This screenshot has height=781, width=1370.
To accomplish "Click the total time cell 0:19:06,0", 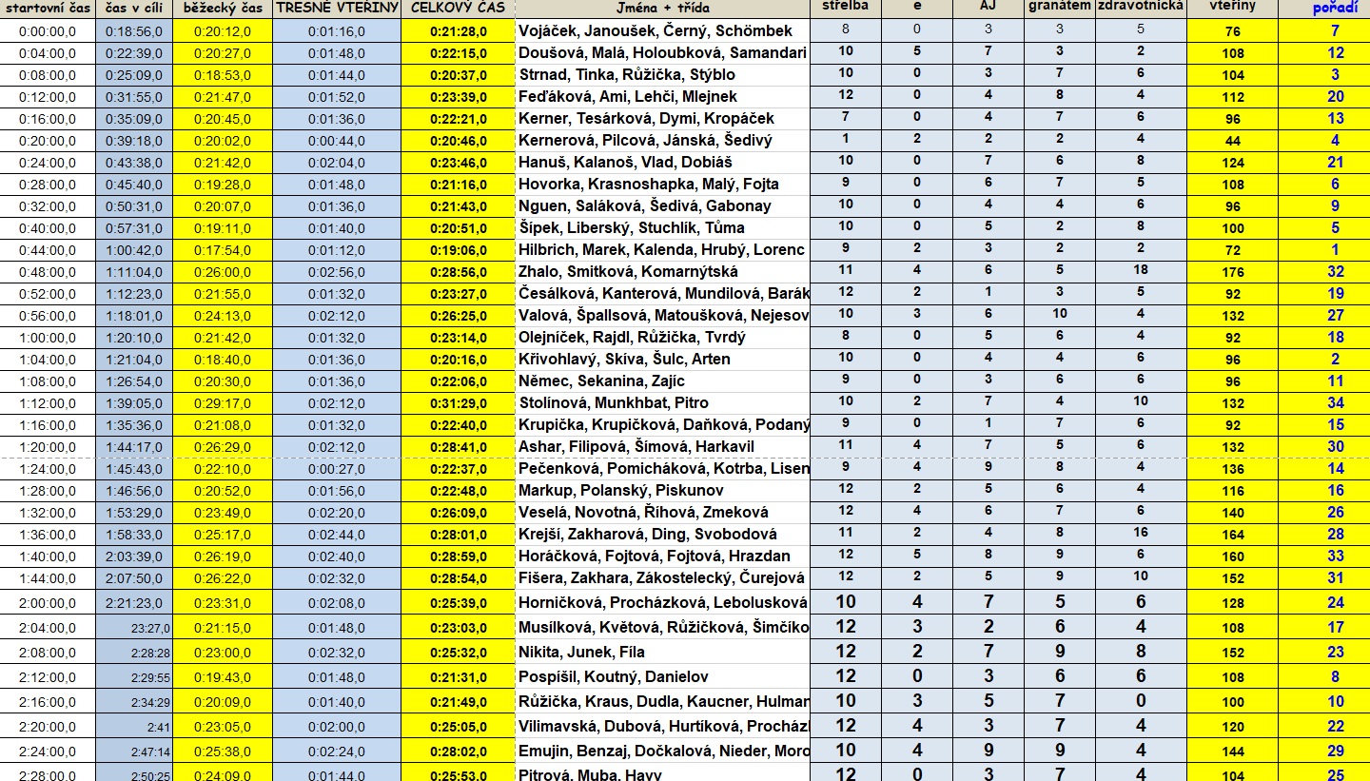I will click(458, 249).
